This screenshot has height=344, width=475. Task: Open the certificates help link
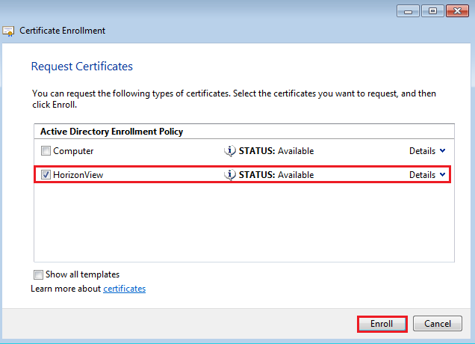pos(124,289)
